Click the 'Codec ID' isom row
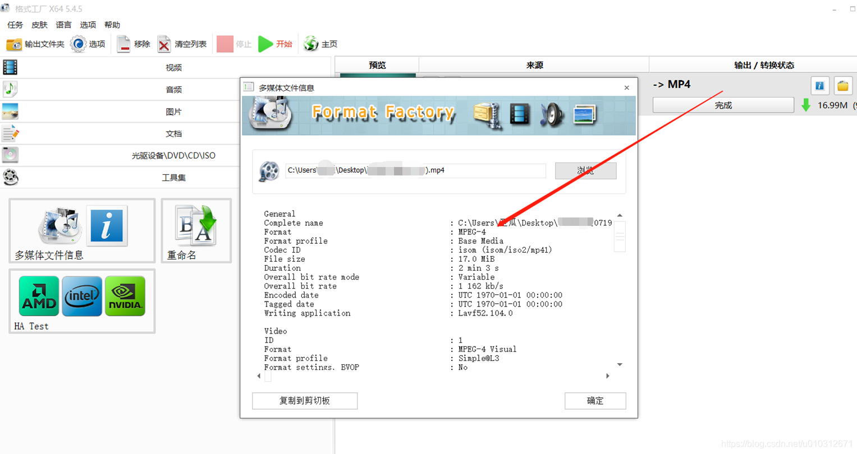Viewport: 857px width, 454px height. click(408, 250)
